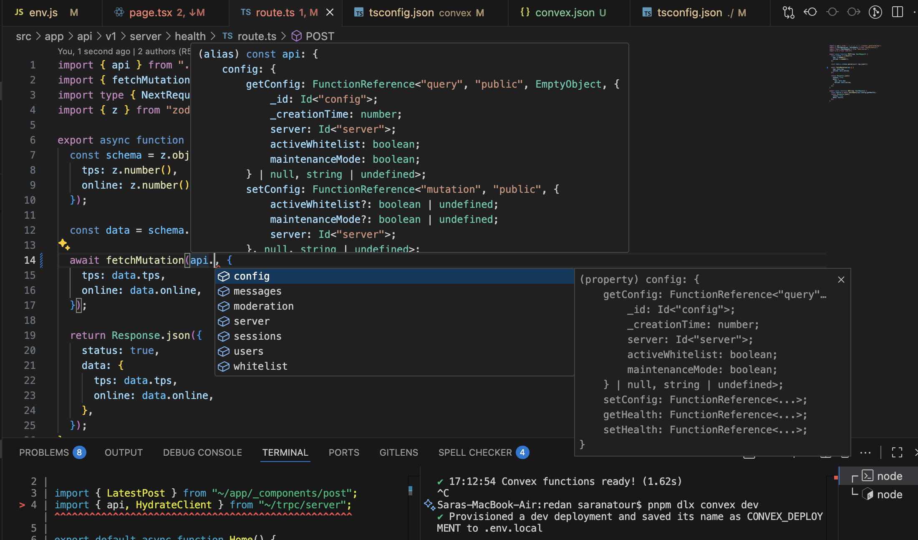Click 'v1' in the breadcrumb path

tap(111, 36)
